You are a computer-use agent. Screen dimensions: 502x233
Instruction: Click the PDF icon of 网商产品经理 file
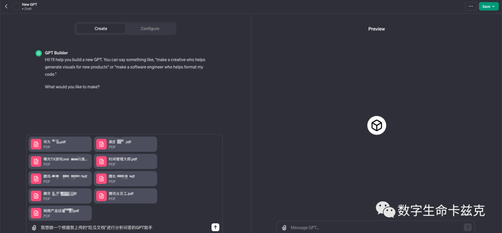[36, 213]
